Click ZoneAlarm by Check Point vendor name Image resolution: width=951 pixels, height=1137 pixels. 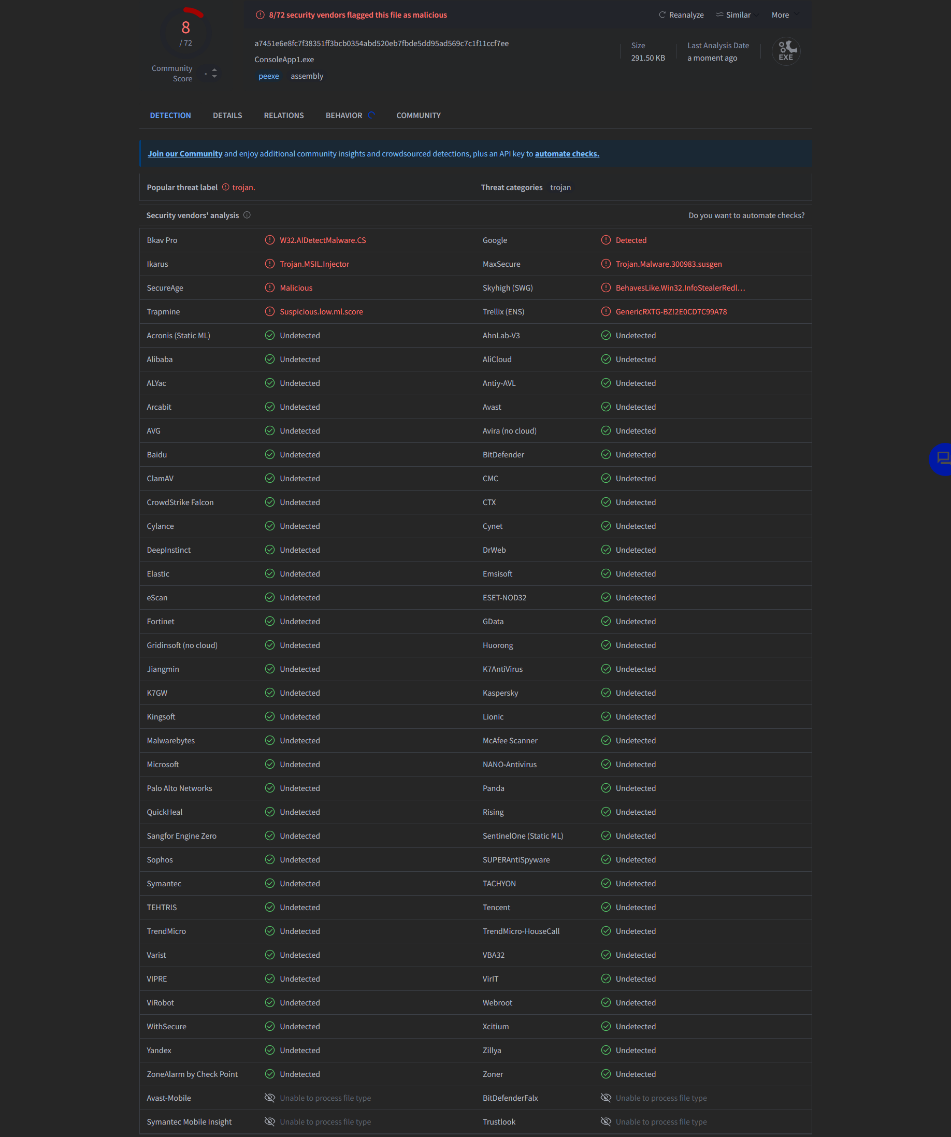(192, 1074)
